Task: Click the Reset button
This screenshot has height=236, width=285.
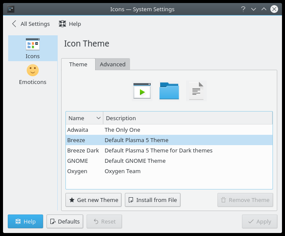Action: click(104, 221)
